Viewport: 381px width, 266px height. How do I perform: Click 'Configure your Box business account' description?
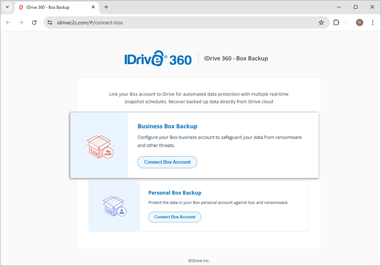click(x=219, y=141)
